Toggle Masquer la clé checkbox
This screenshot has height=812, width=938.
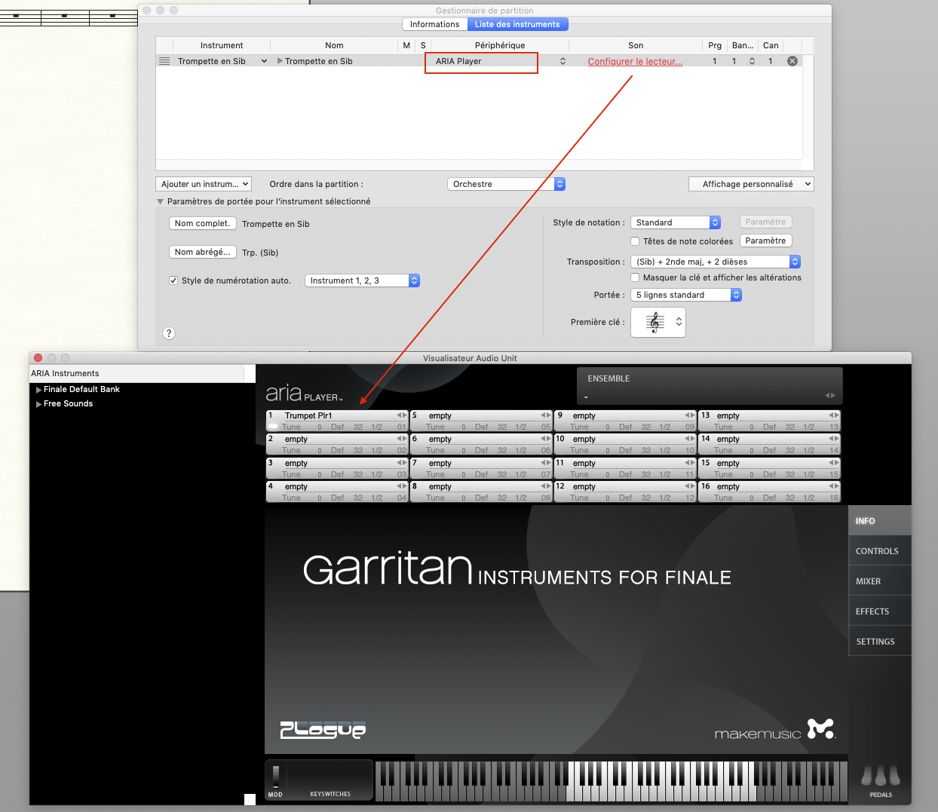[635, 277]
